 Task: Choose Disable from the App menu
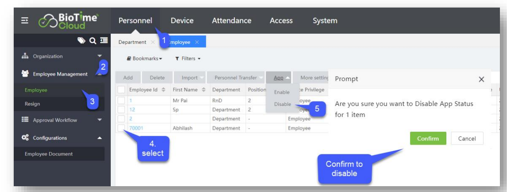click(283, 105)
